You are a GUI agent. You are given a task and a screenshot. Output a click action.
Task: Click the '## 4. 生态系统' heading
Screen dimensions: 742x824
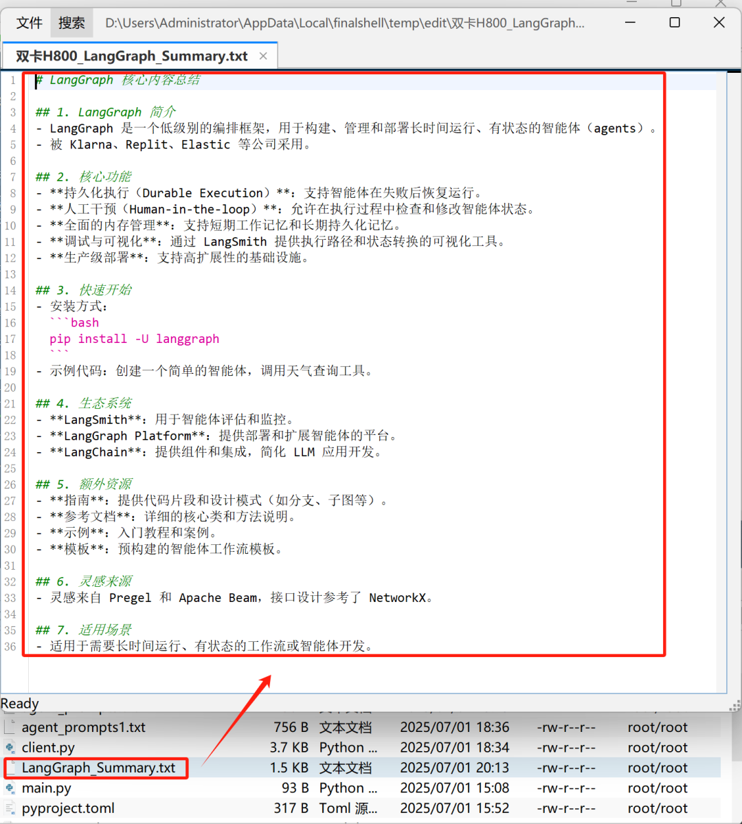click(84, 403)
